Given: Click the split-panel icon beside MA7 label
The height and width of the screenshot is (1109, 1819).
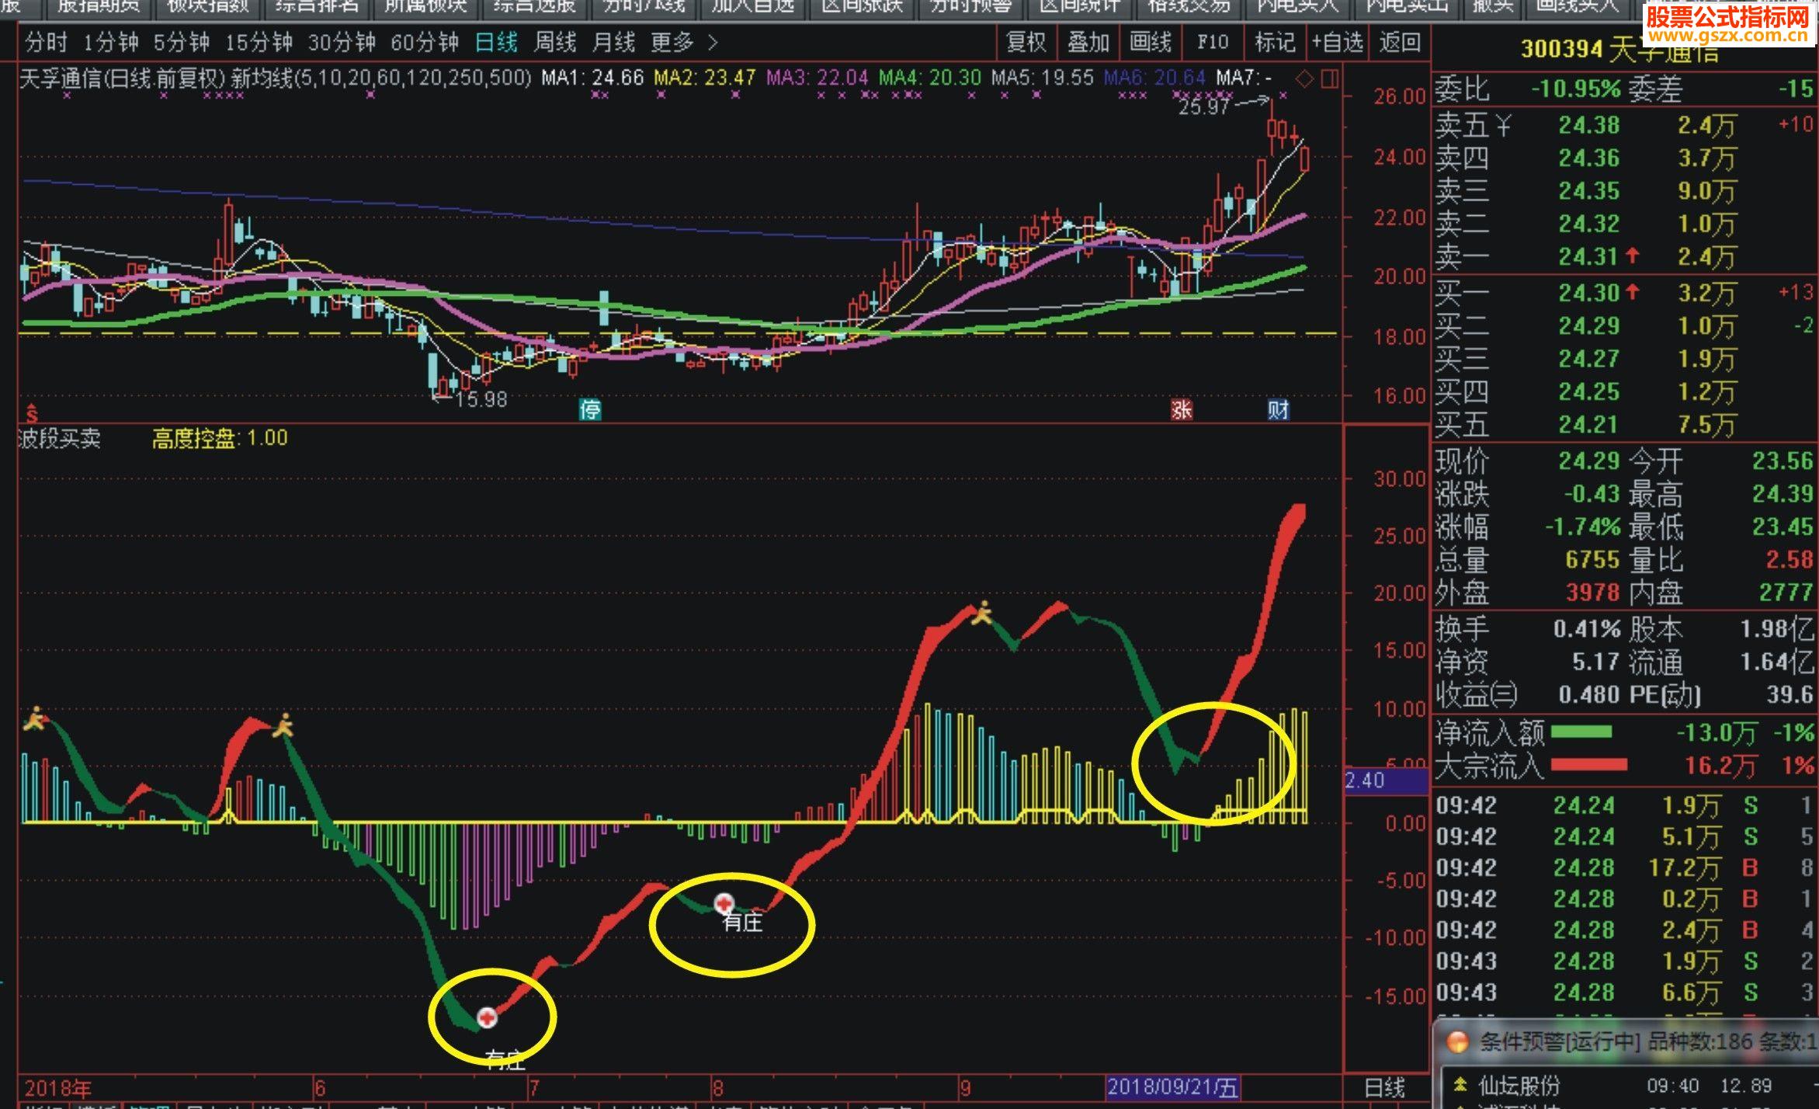Looking at the screenshot, I should coord(1329,78).
